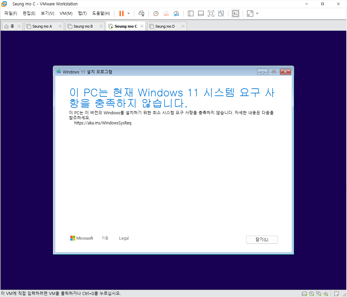Image resolution: width=347 pixels, height=297 pixels.
Task: Send Ctrl+Alt+Del to the virtual machine
Action: pos(141,13)
